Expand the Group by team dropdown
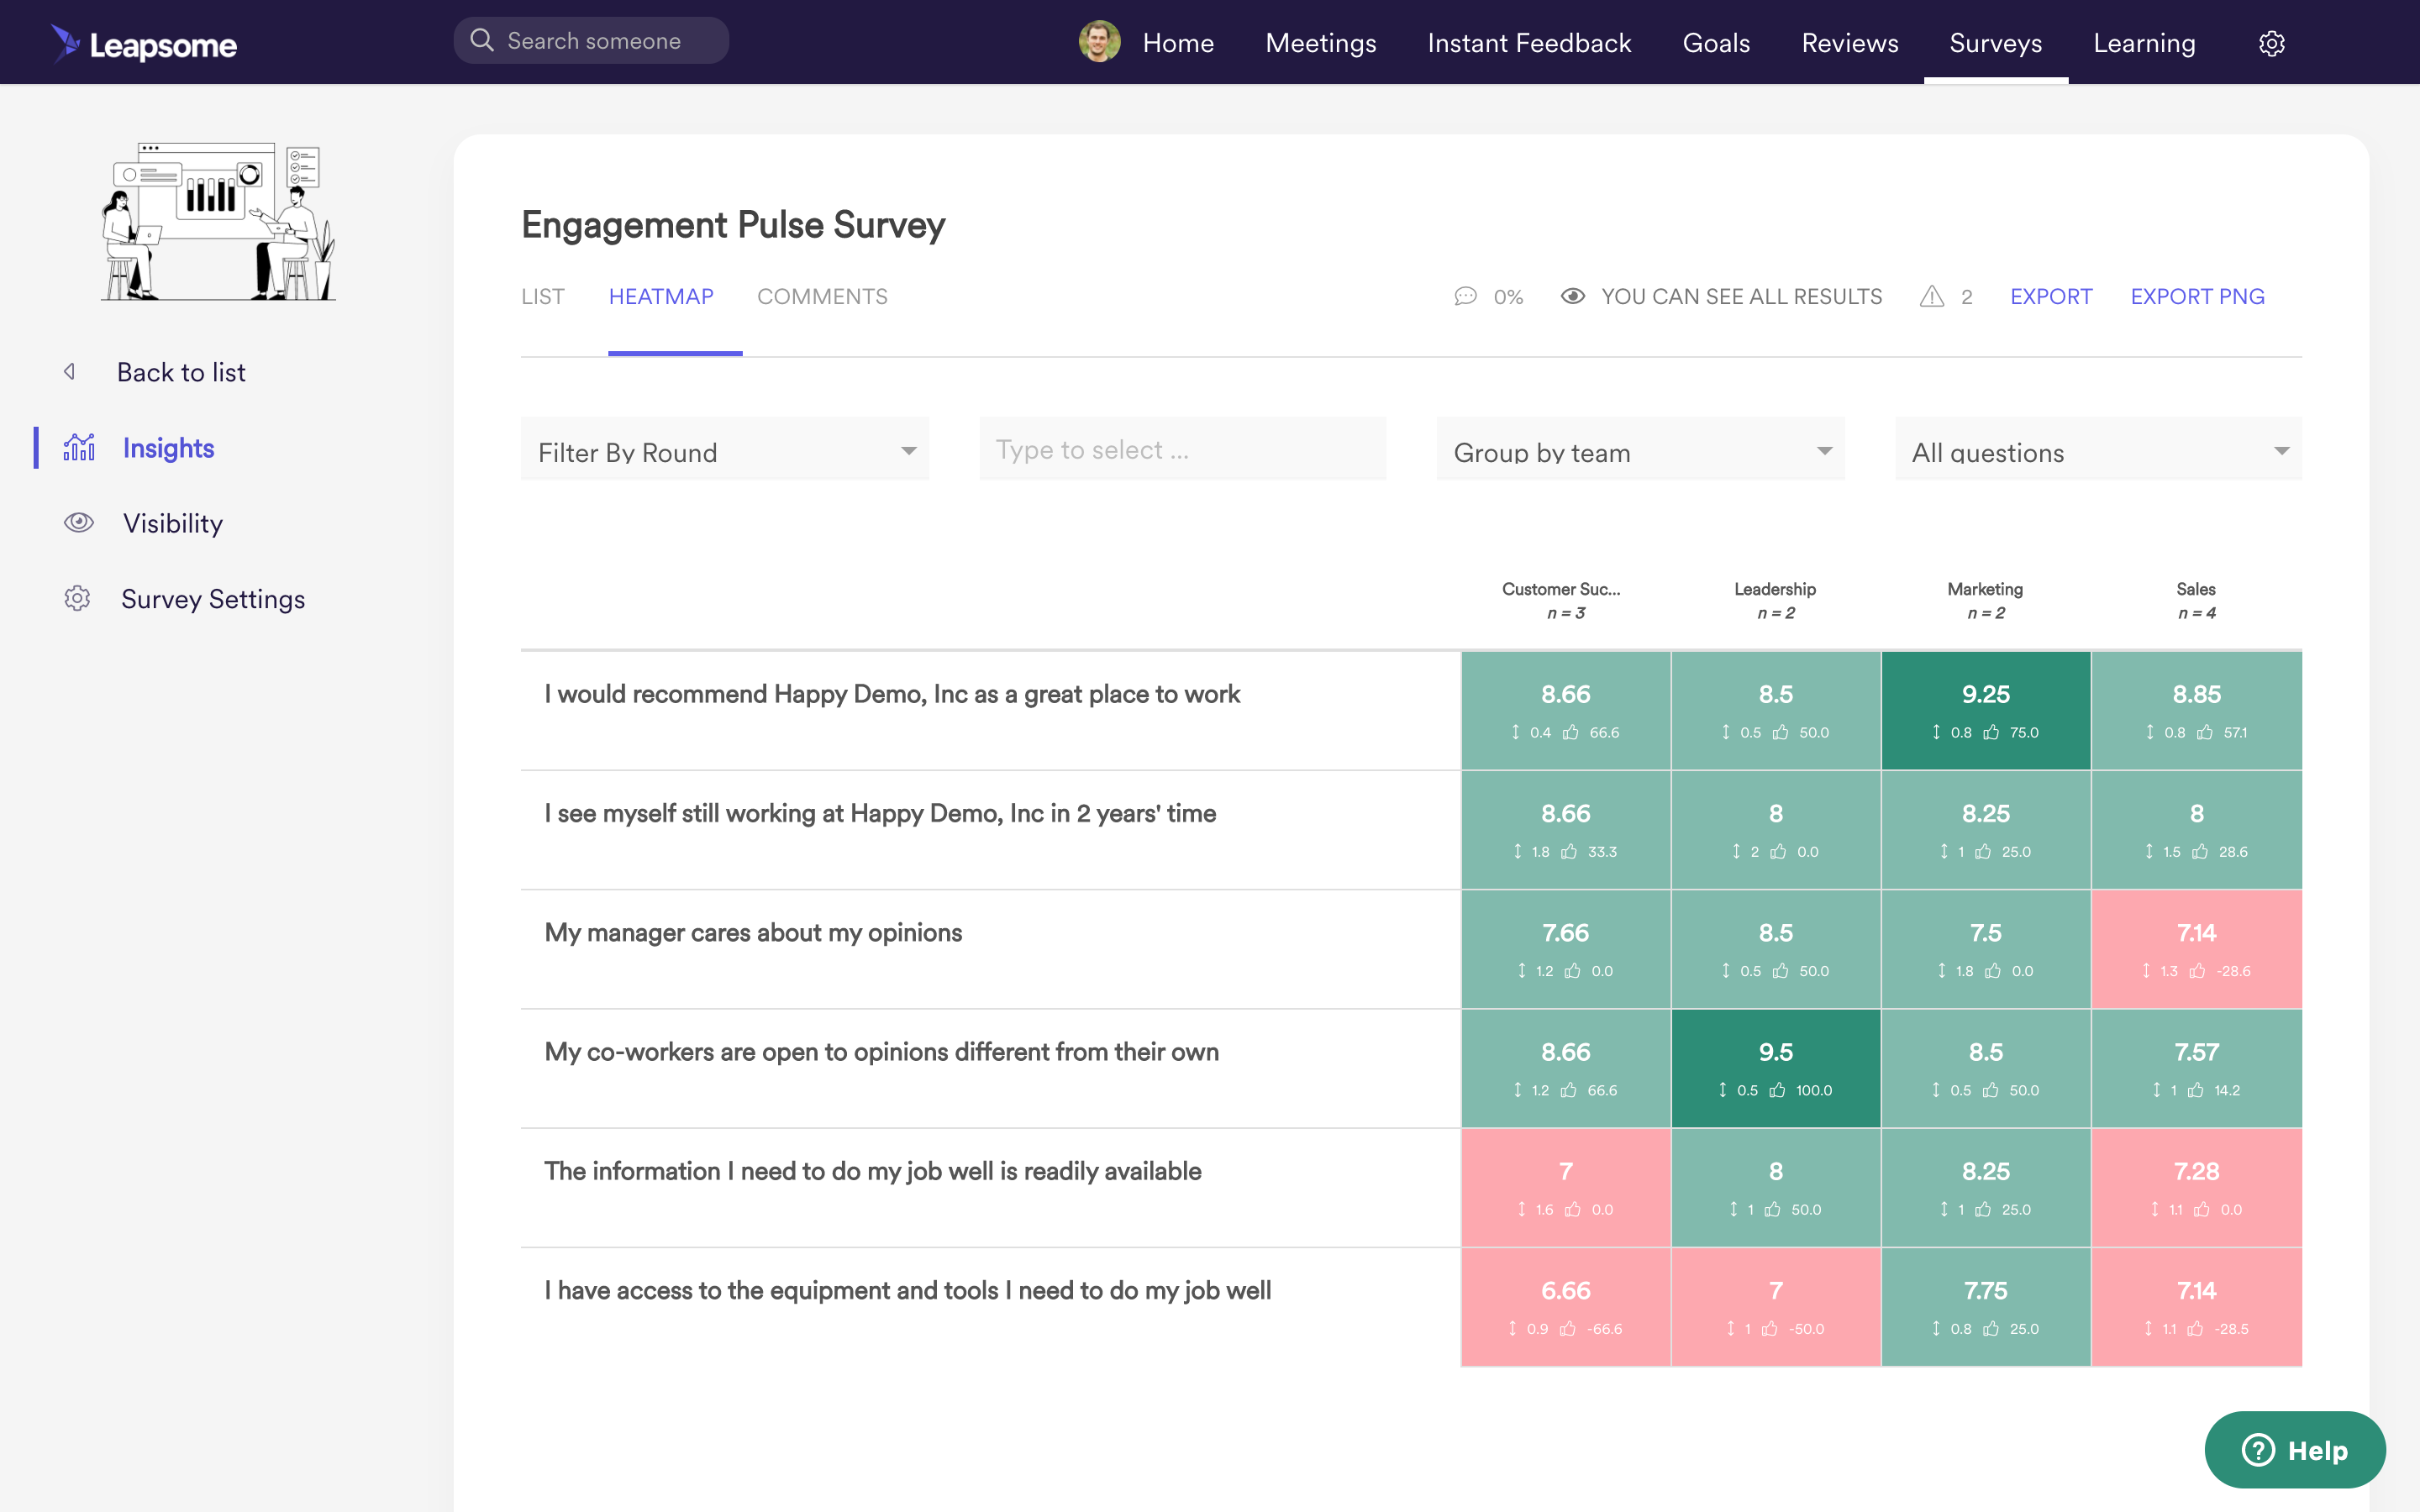Image resolution: width=2420 pixels, height=1512 pixels. click(x=1640, y=451)
